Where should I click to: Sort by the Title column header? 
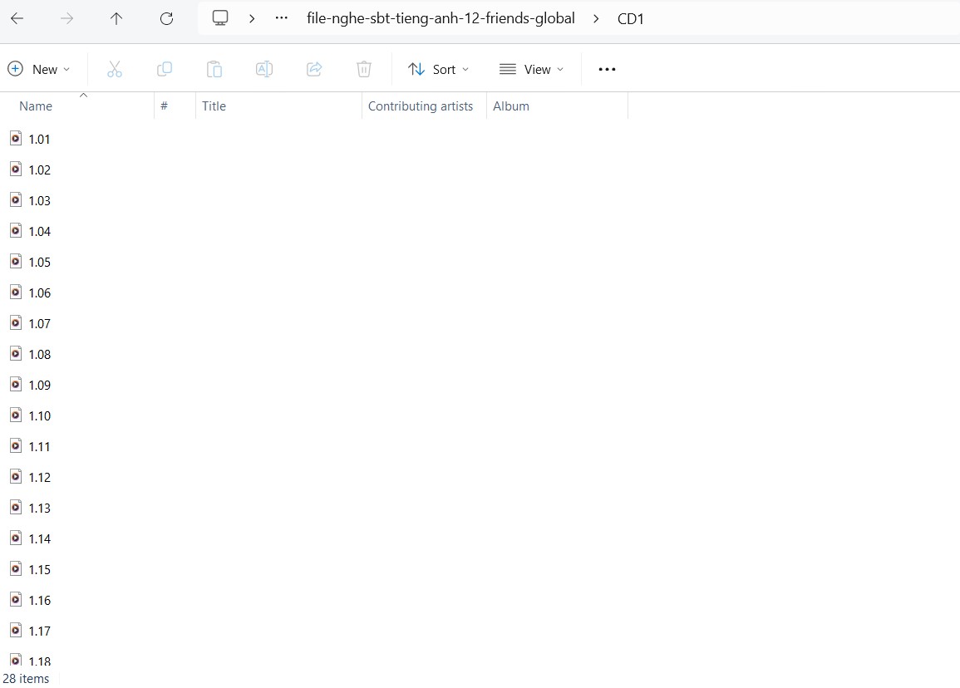pos(214,106)
